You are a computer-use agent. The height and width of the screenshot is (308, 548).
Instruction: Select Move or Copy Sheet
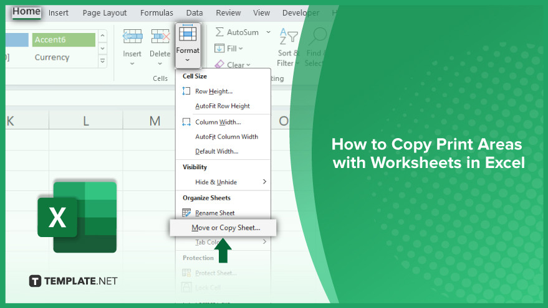pos(223,228)
